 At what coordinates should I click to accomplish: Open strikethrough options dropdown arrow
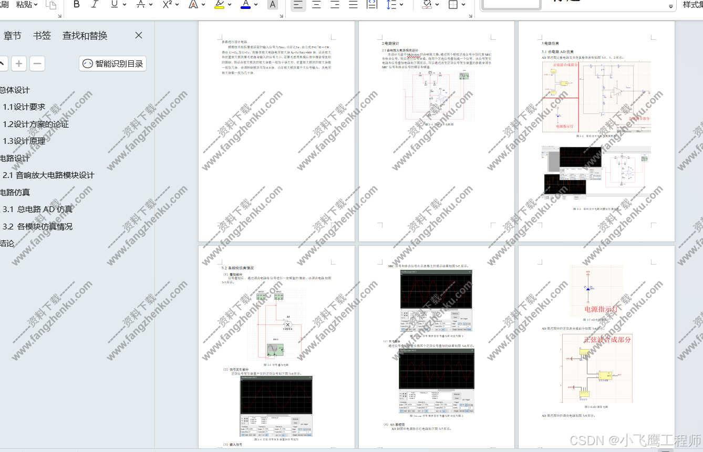click(150, 5)
